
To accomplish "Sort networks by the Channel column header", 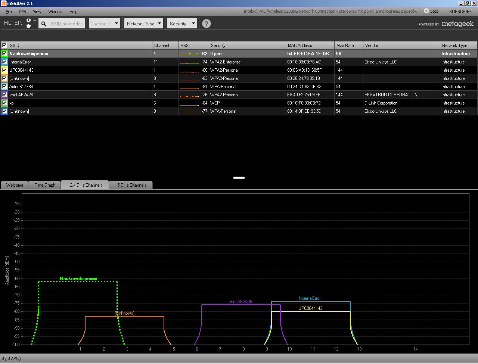I will coord(165,46).
